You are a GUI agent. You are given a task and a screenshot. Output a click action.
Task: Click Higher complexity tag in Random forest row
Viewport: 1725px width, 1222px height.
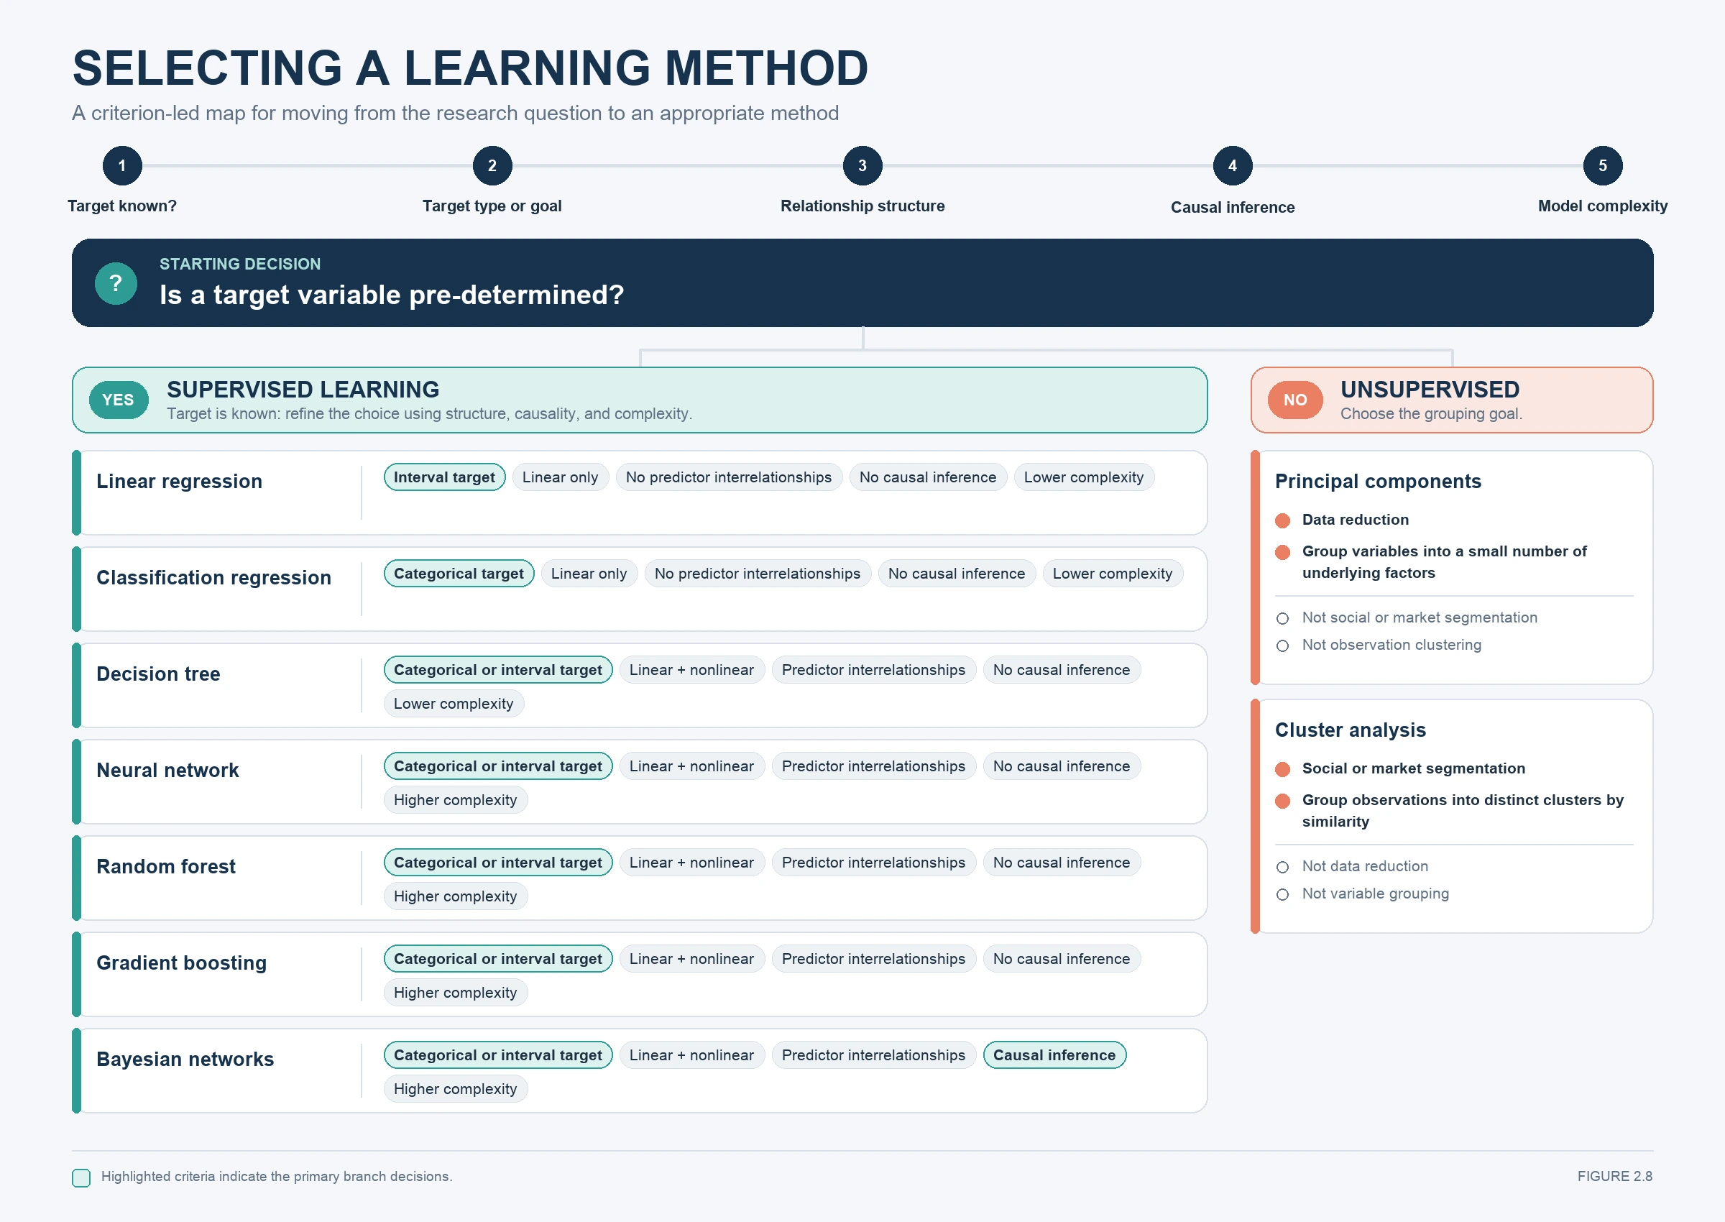tap(455, 896)
